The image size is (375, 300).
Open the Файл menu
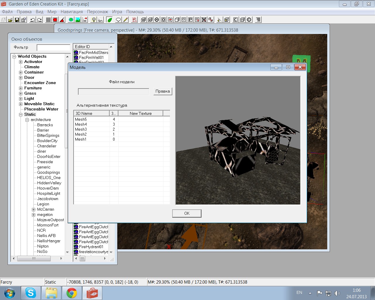pyautogui.click(x=7, y=12)
